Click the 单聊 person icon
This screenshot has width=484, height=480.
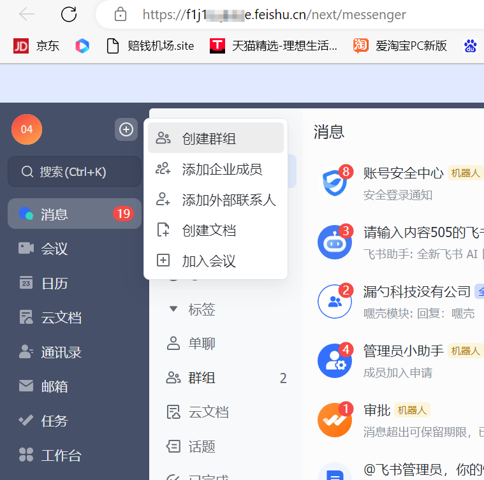173,343
